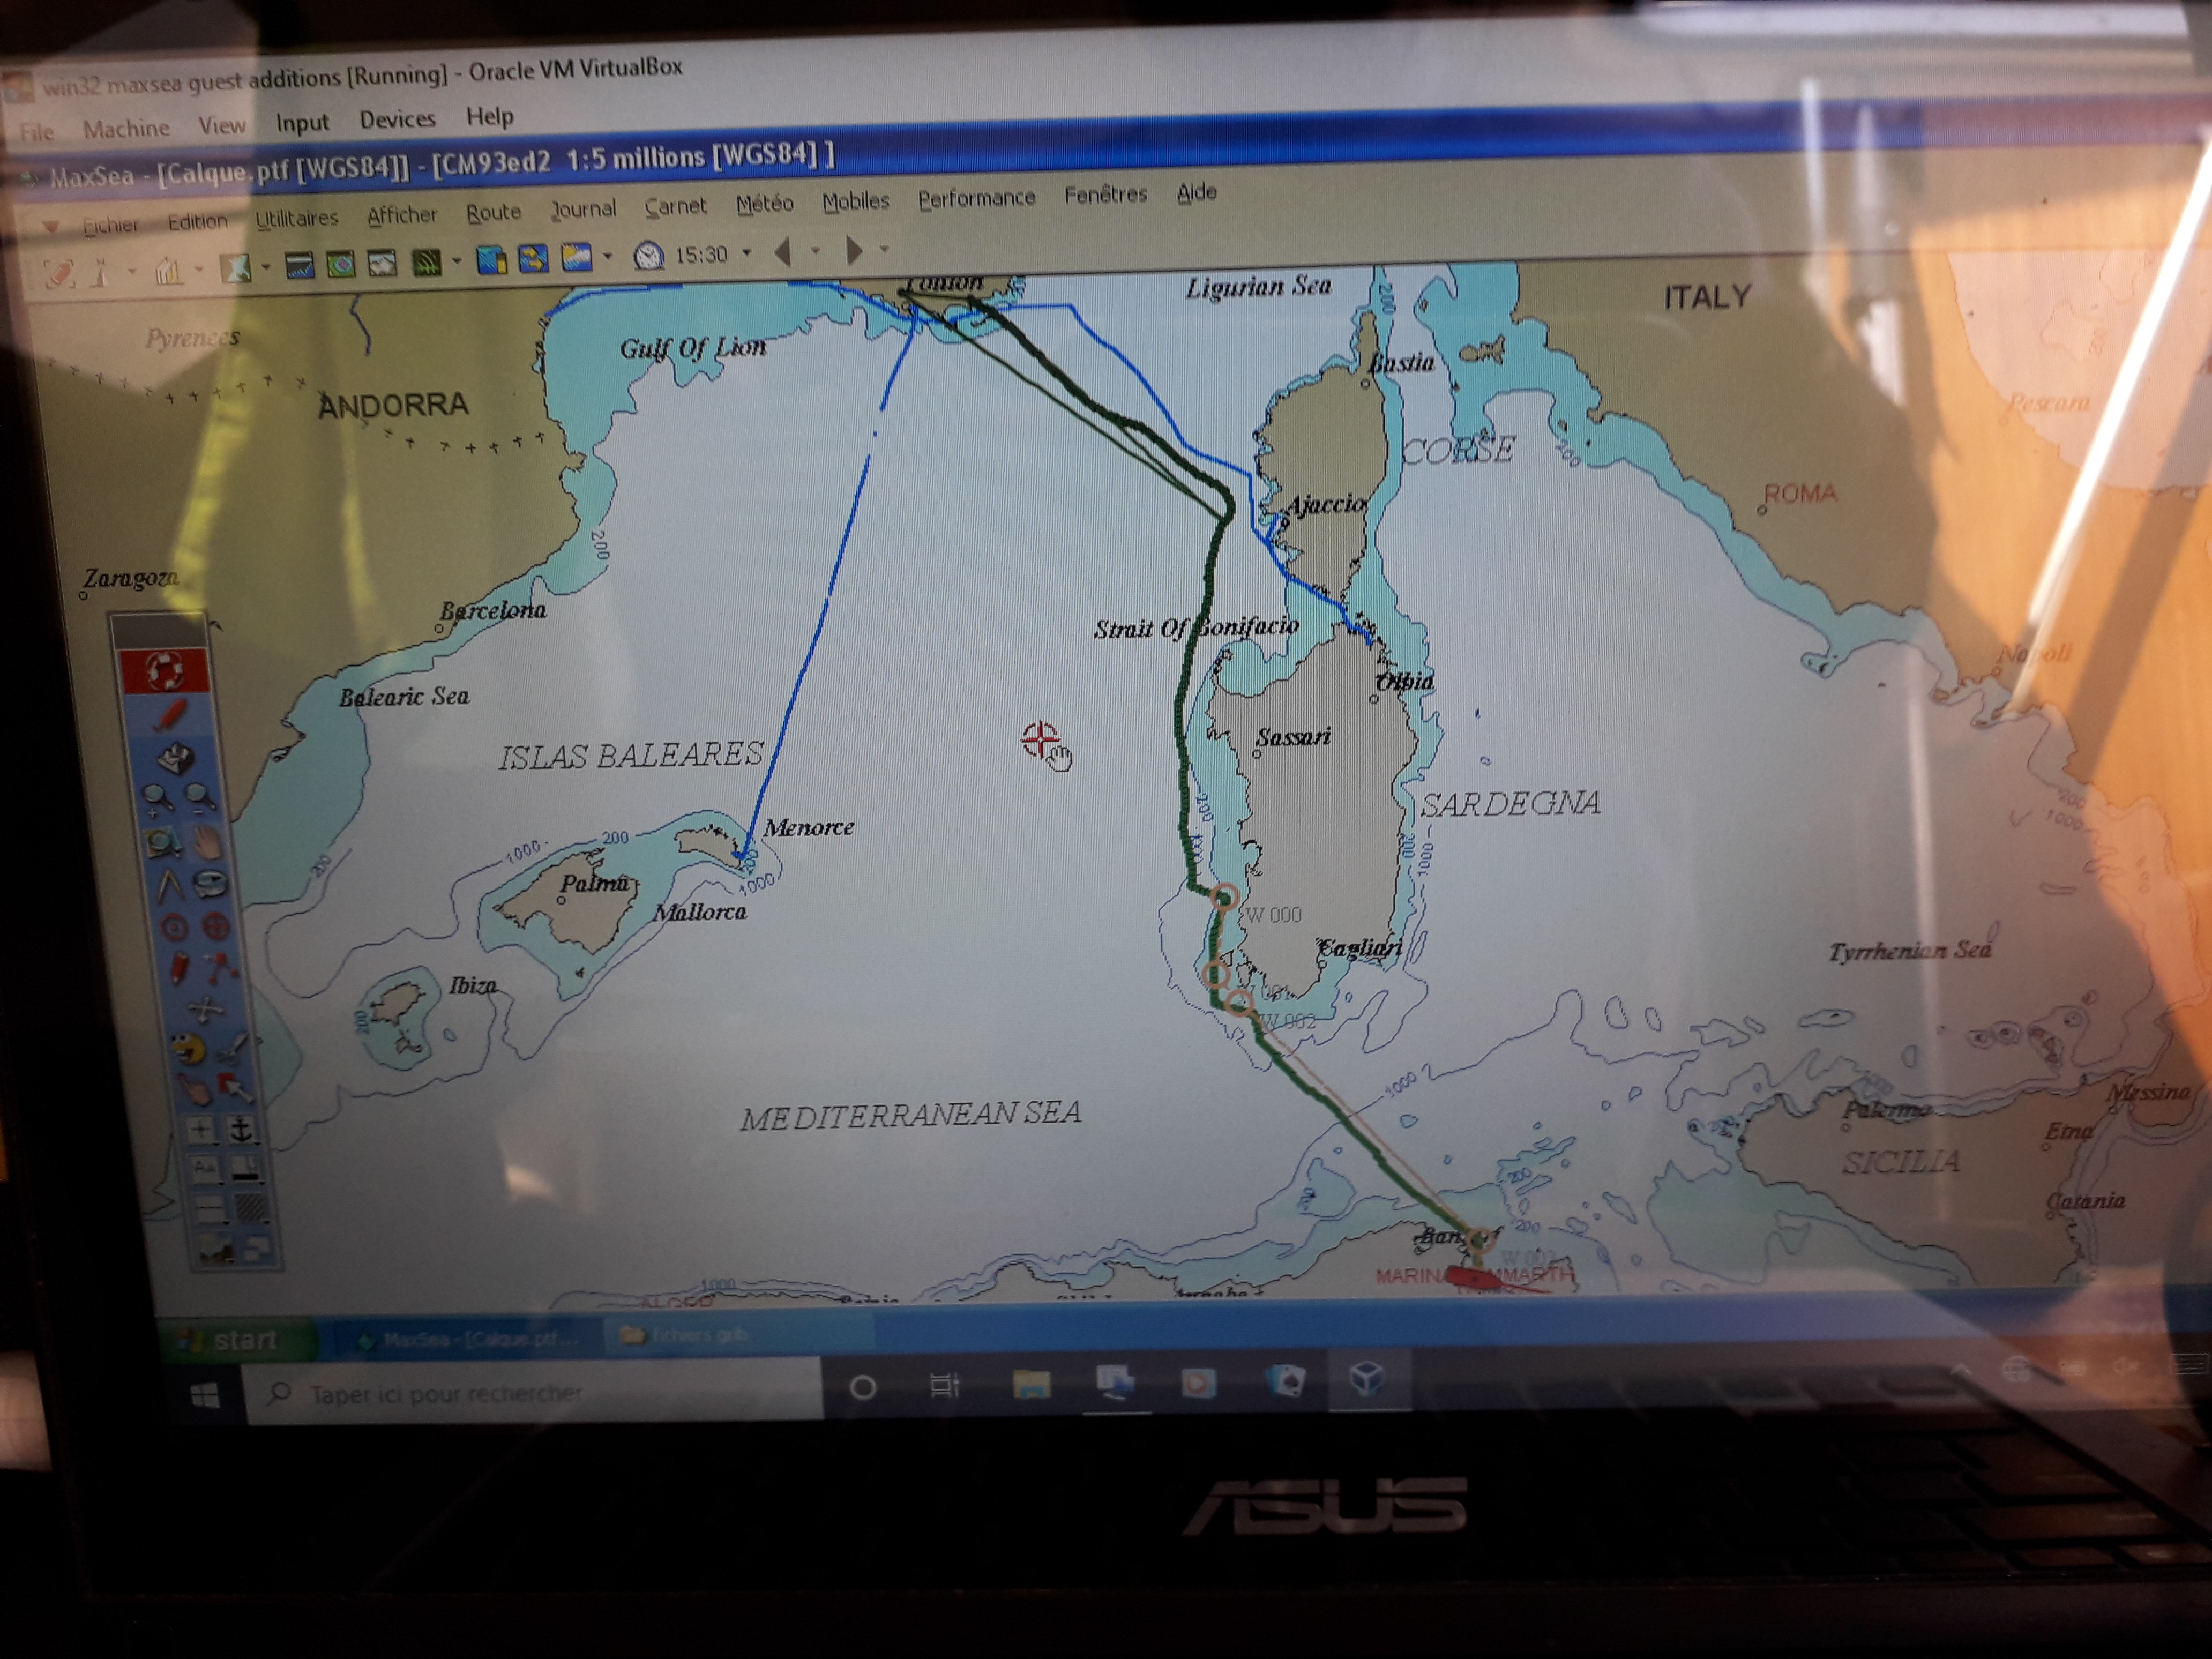Open the text style picker in palette
The image size is (2212, 1659).
206,1168
